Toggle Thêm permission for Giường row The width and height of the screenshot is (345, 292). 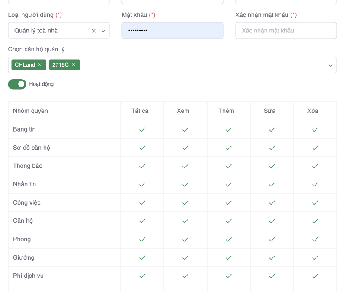point(229,257)
